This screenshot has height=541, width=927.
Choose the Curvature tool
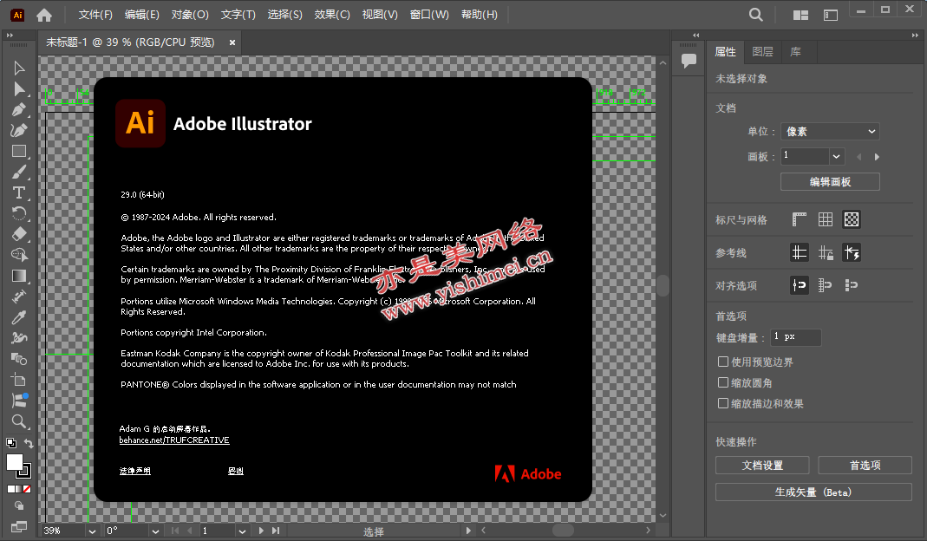(x=19, y=130)
